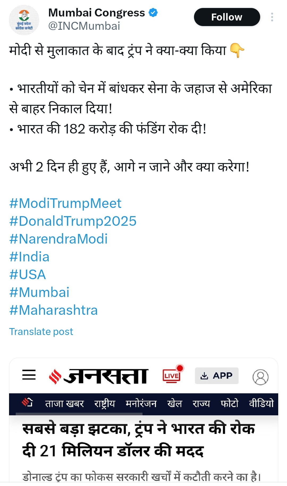Open the Jansatta hamburger menu
This screenshot has width=287, height=486.
point(29,375)
